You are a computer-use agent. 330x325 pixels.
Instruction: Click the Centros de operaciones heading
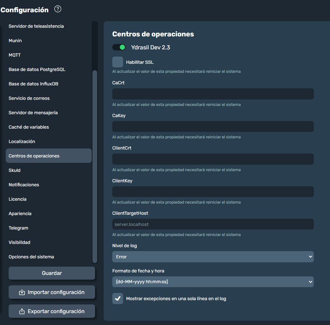tap(153, 34)
